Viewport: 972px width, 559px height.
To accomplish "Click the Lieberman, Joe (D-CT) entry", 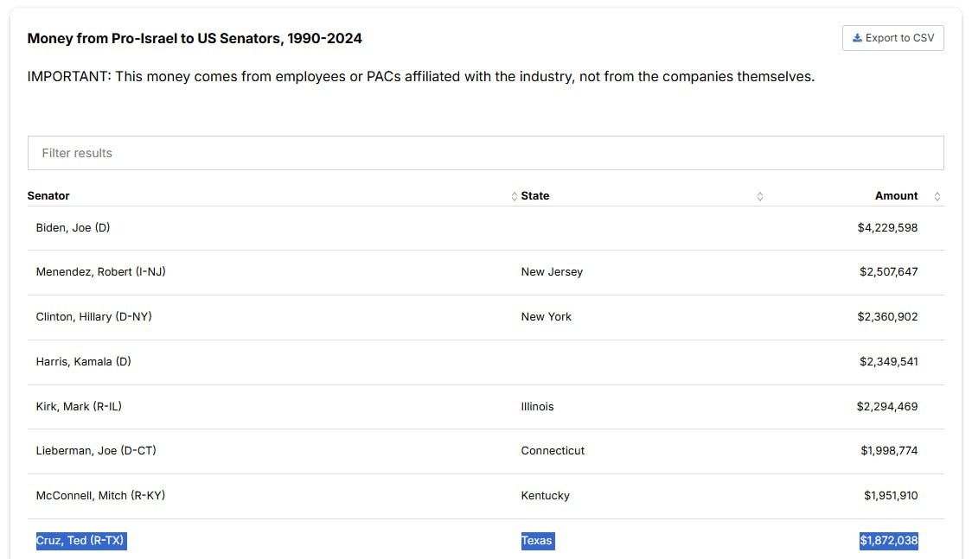I will point(96,451).
